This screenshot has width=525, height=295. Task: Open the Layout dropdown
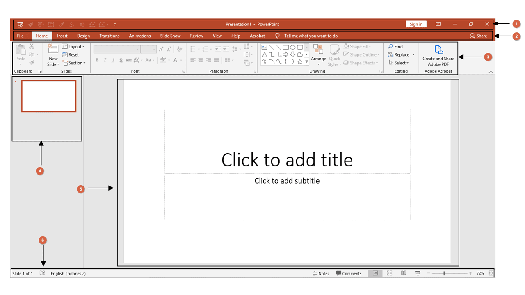[74, 46]
